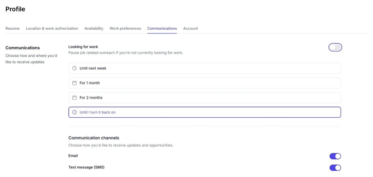Click the calendar icon beside For 1 month
The image size is (373, 177).
tap(74, 83)
